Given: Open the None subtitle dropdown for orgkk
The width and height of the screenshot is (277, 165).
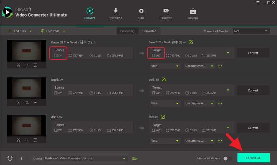Looking at the screenshot, I should click(165, 103).
